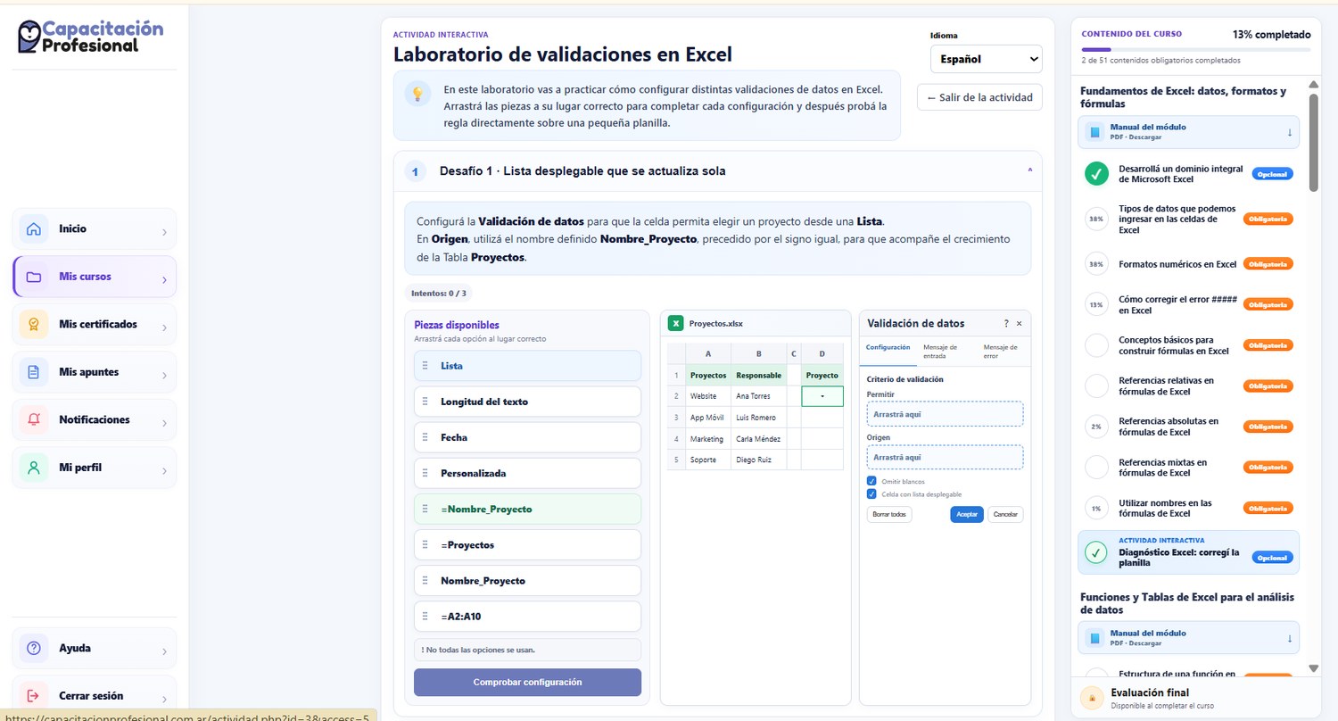
Task: Expand the Mi perfil chevron arrow
Action: pyautogui.click(x=164, y=471)
